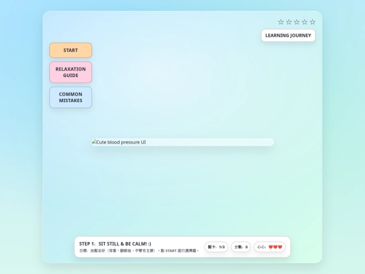Click the score 0 pill
The height and width of the screenshot is (274, 365).
[x=241, y=247]
